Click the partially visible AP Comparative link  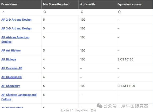(x=12, y=107)
